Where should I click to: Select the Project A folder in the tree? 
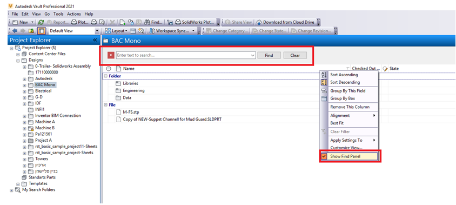tap(44, 140)
